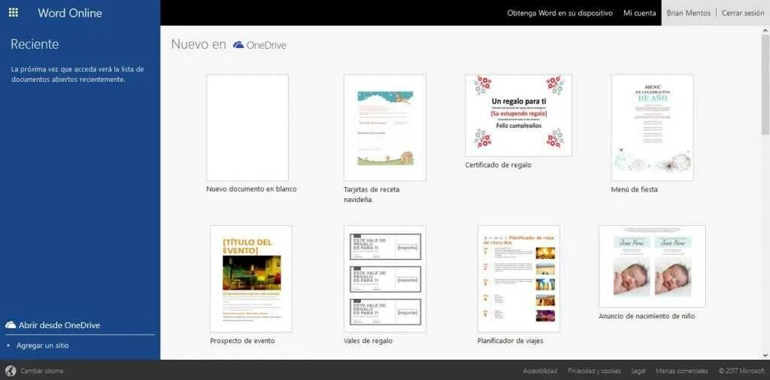Click Obtenga Word en su dispositivo
The image size is (770, 380).
559,14
